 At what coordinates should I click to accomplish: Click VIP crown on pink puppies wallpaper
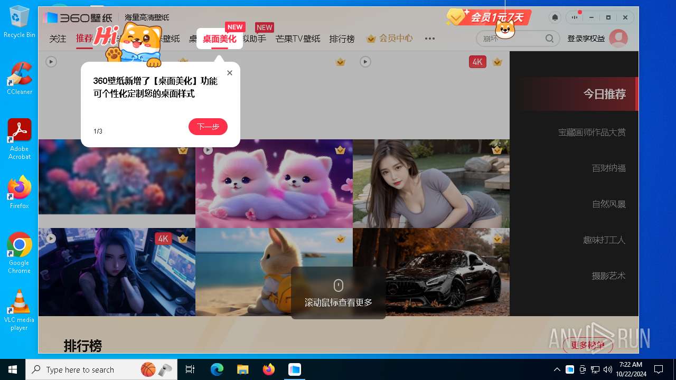(340, 150)
